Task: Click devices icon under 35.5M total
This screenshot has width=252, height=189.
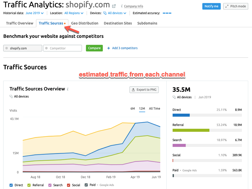Action: [x=174, y=97]
